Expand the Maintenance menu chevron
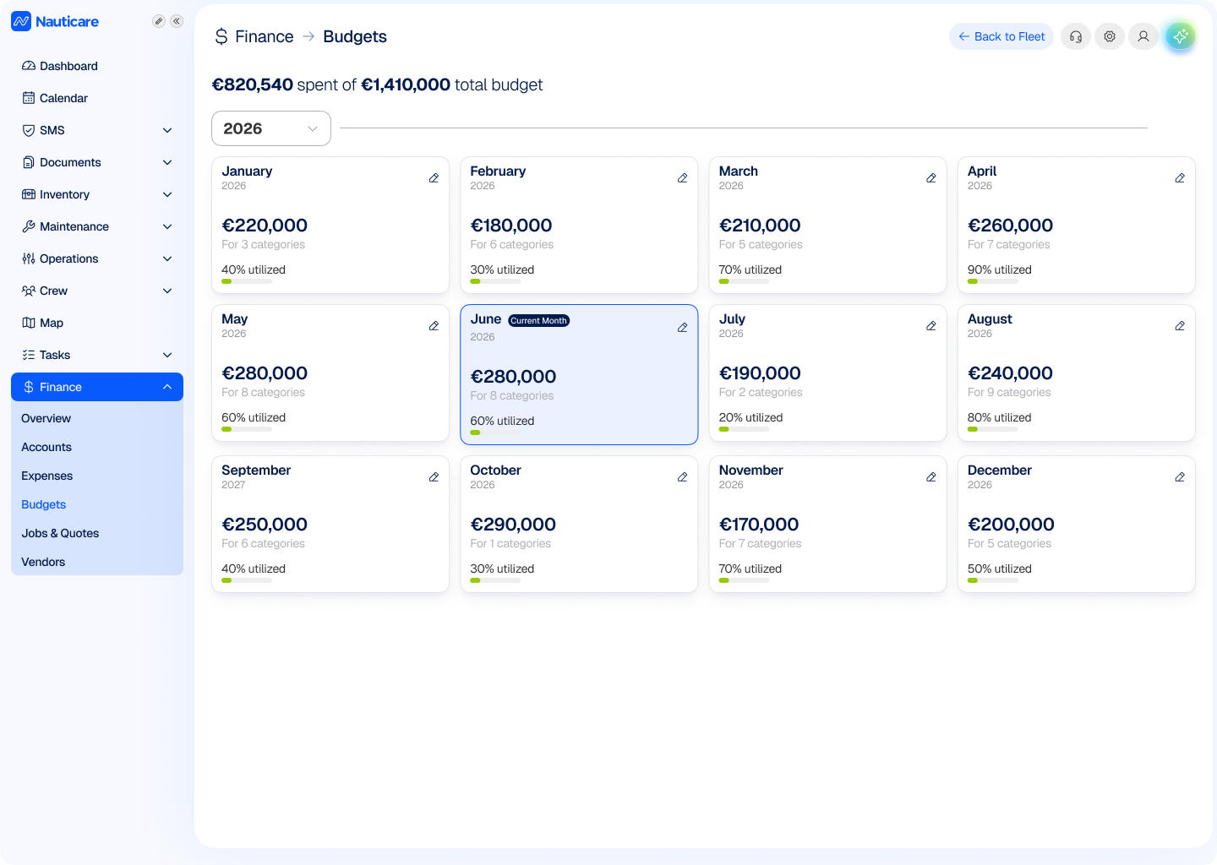 coord(167,226)
